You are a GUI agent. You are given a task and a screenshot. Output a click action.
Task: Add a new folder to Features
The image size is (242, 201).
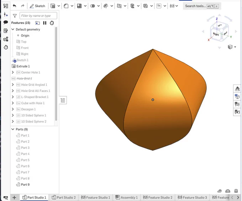[x=37, y=23]
